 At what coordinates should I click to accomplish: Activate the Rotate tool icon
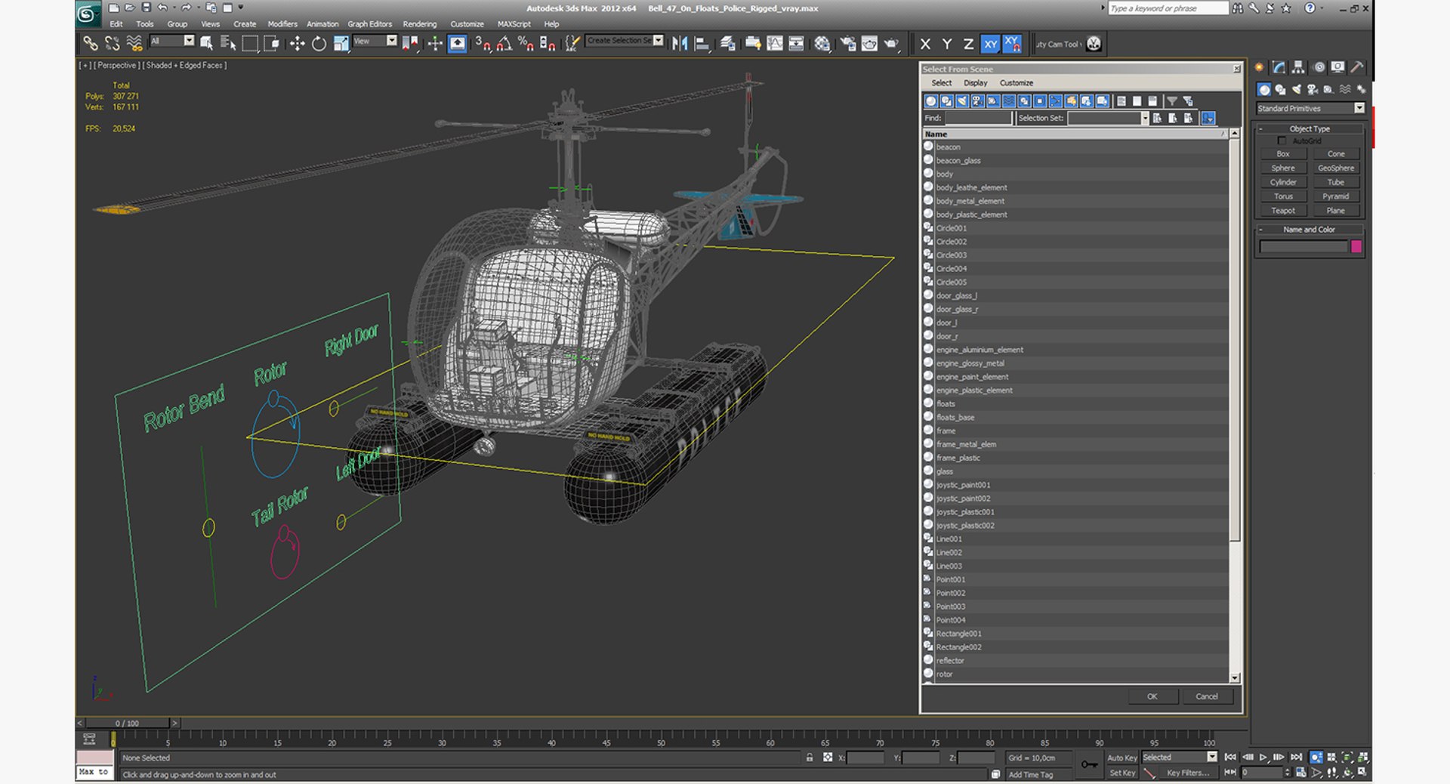point(319,44)
